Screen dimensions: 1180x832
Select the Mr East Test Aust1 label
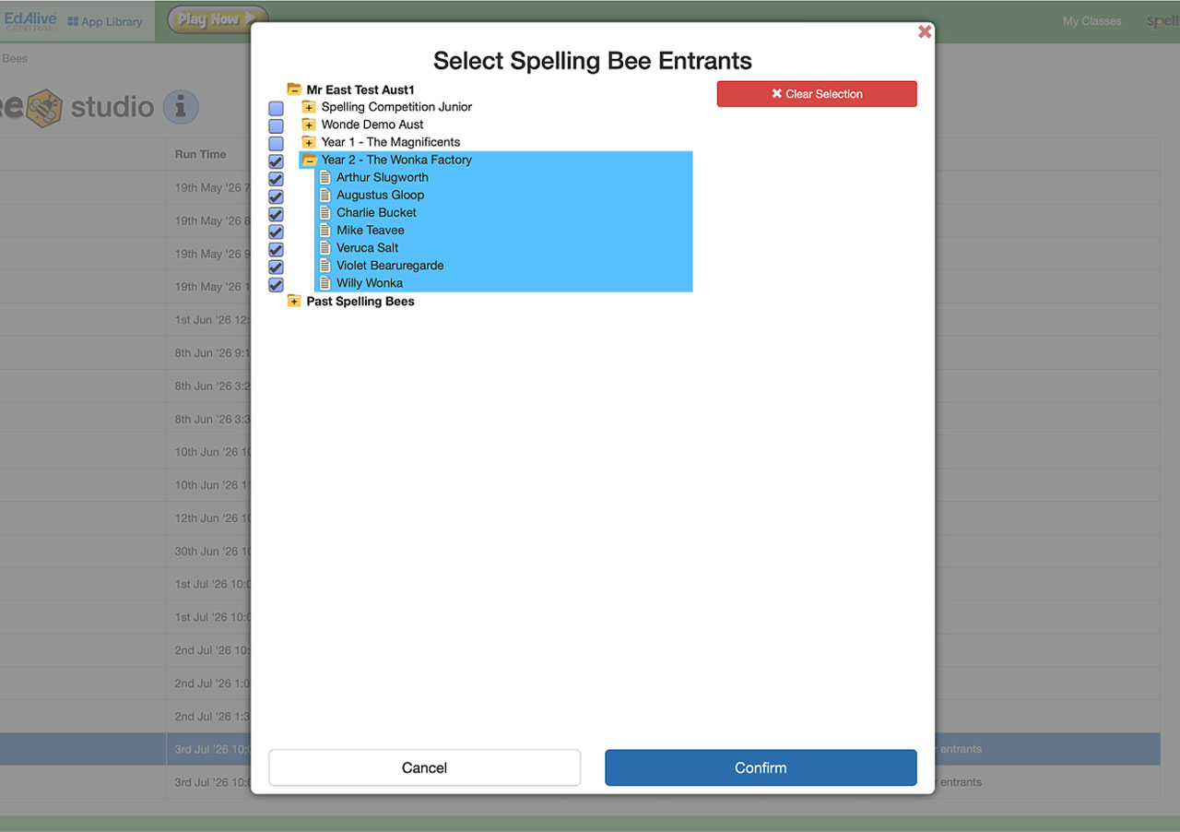pos(360,89)
